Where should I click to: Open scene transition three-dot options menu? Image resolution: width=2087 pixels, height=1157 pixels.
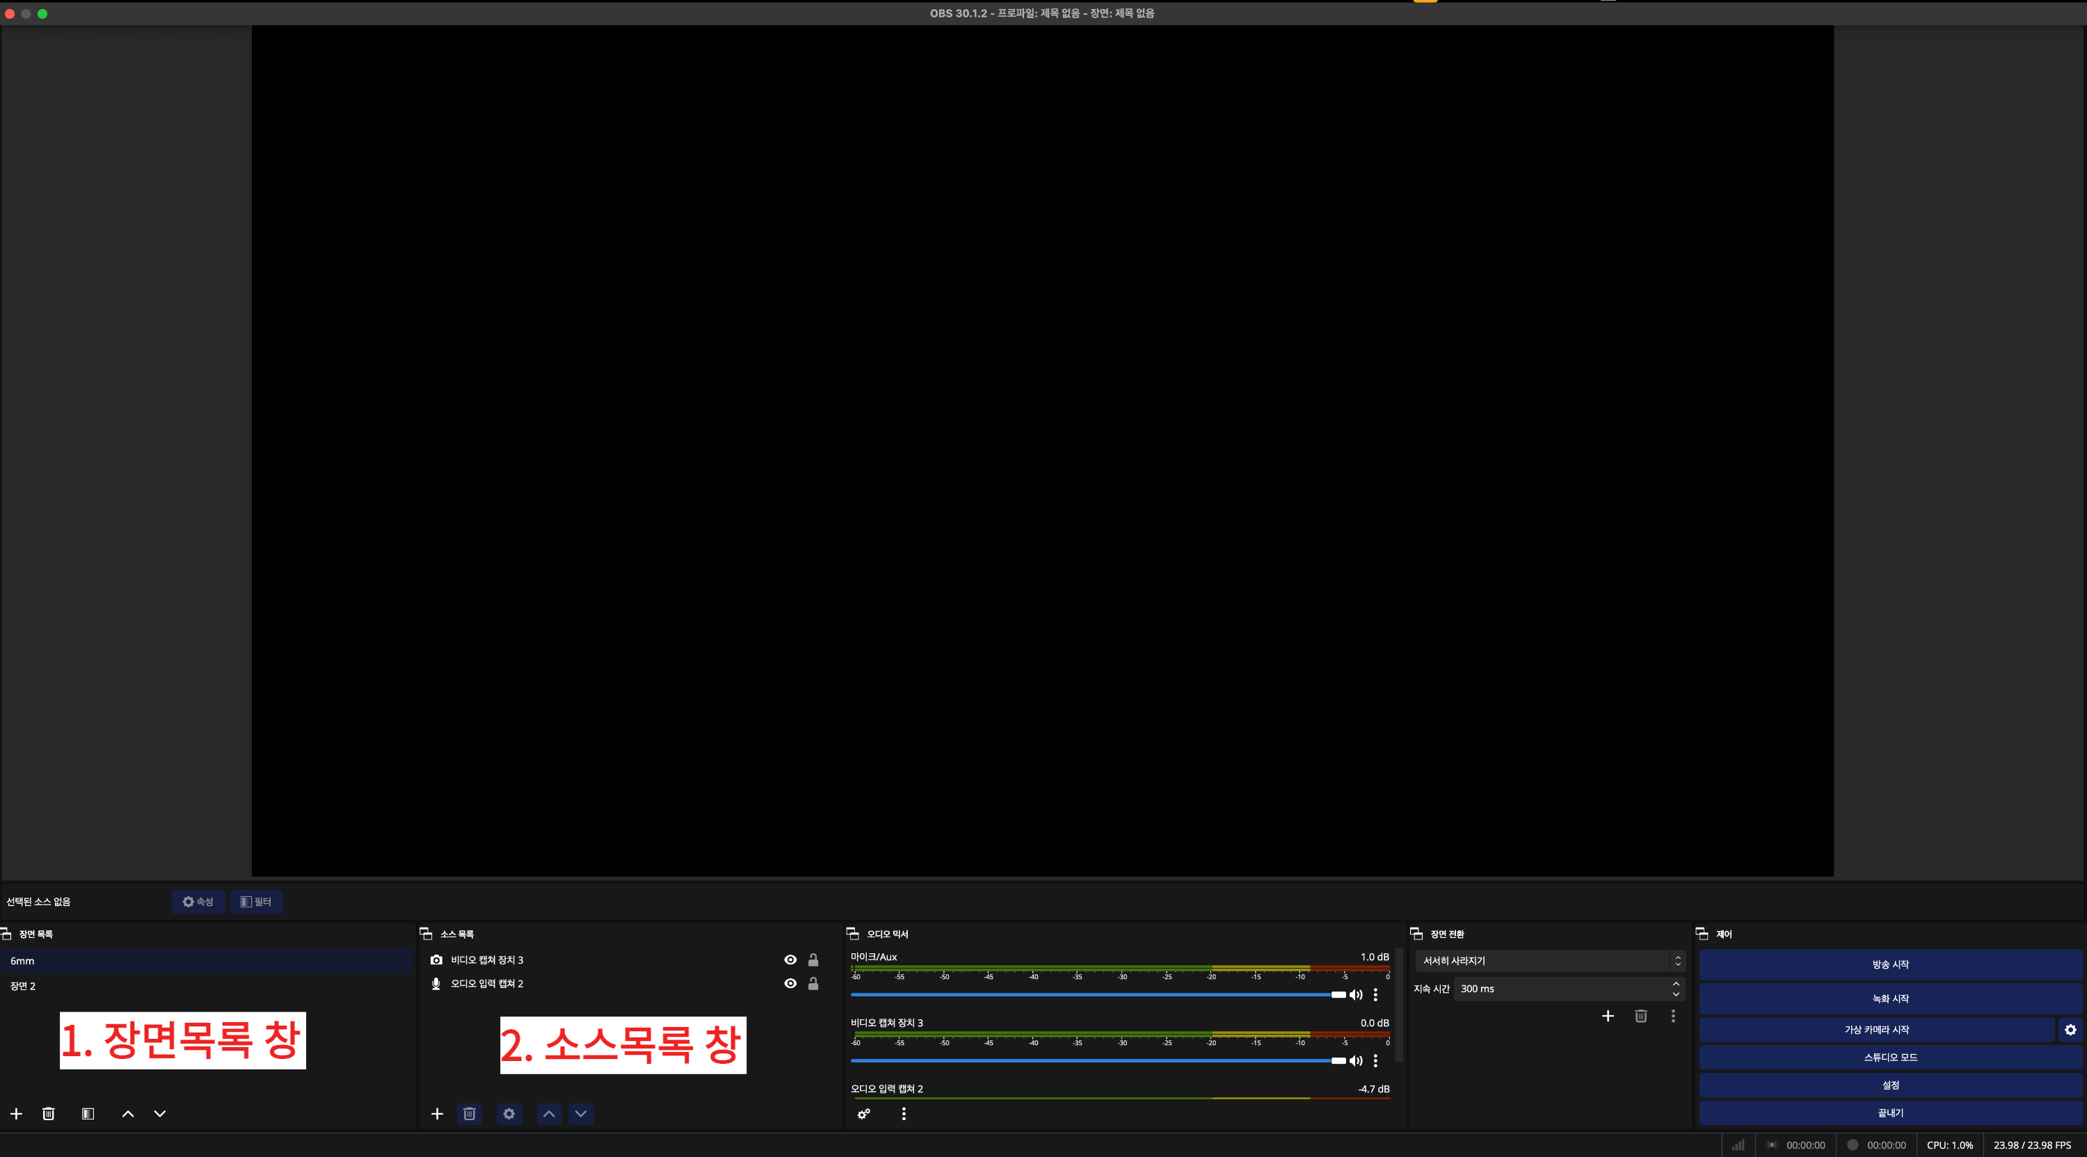click(1673, 1016)
